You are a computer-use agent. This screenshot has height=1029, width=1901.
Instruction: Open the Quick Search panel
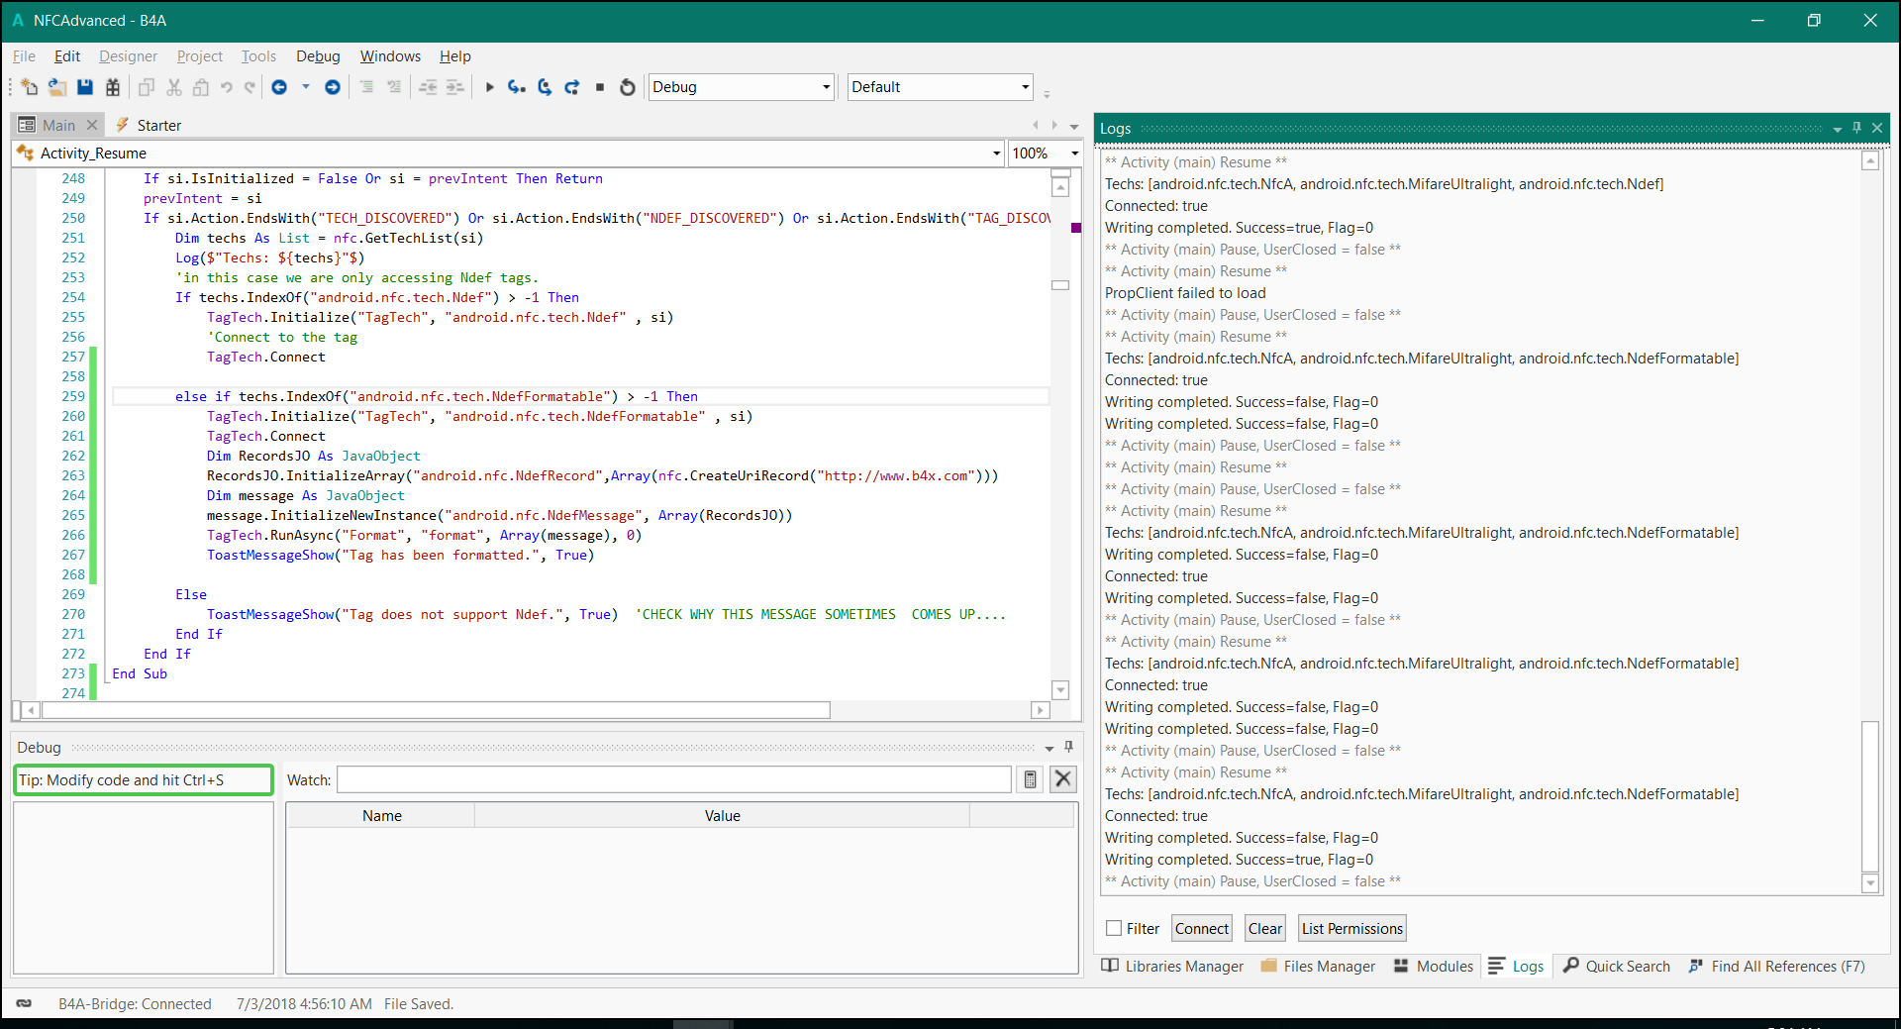[1616, 967]
